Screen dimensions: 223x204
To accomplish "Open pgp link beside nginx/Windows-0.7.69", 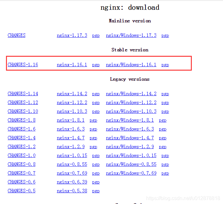I will tap(165, 173).
